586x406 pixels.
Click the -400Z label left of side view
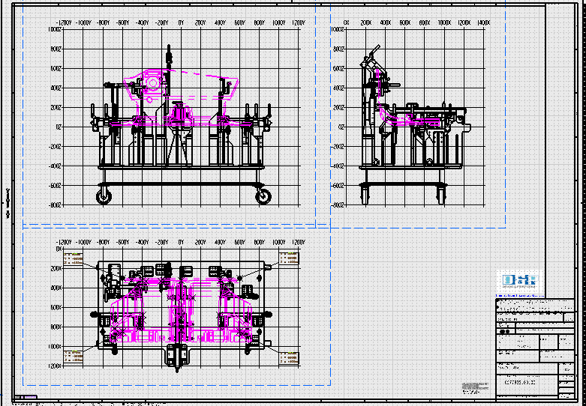click(338, 166)
